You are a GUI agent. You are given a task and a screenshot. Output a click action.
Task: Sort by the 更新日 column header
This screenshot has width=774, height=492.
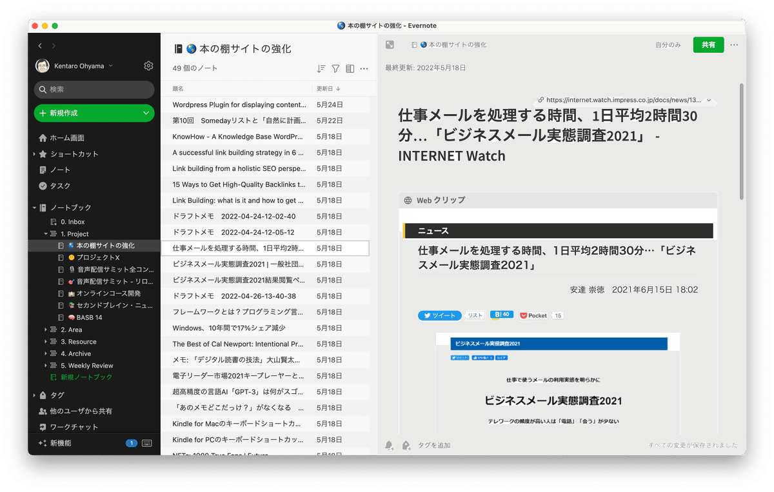[328, 88]
